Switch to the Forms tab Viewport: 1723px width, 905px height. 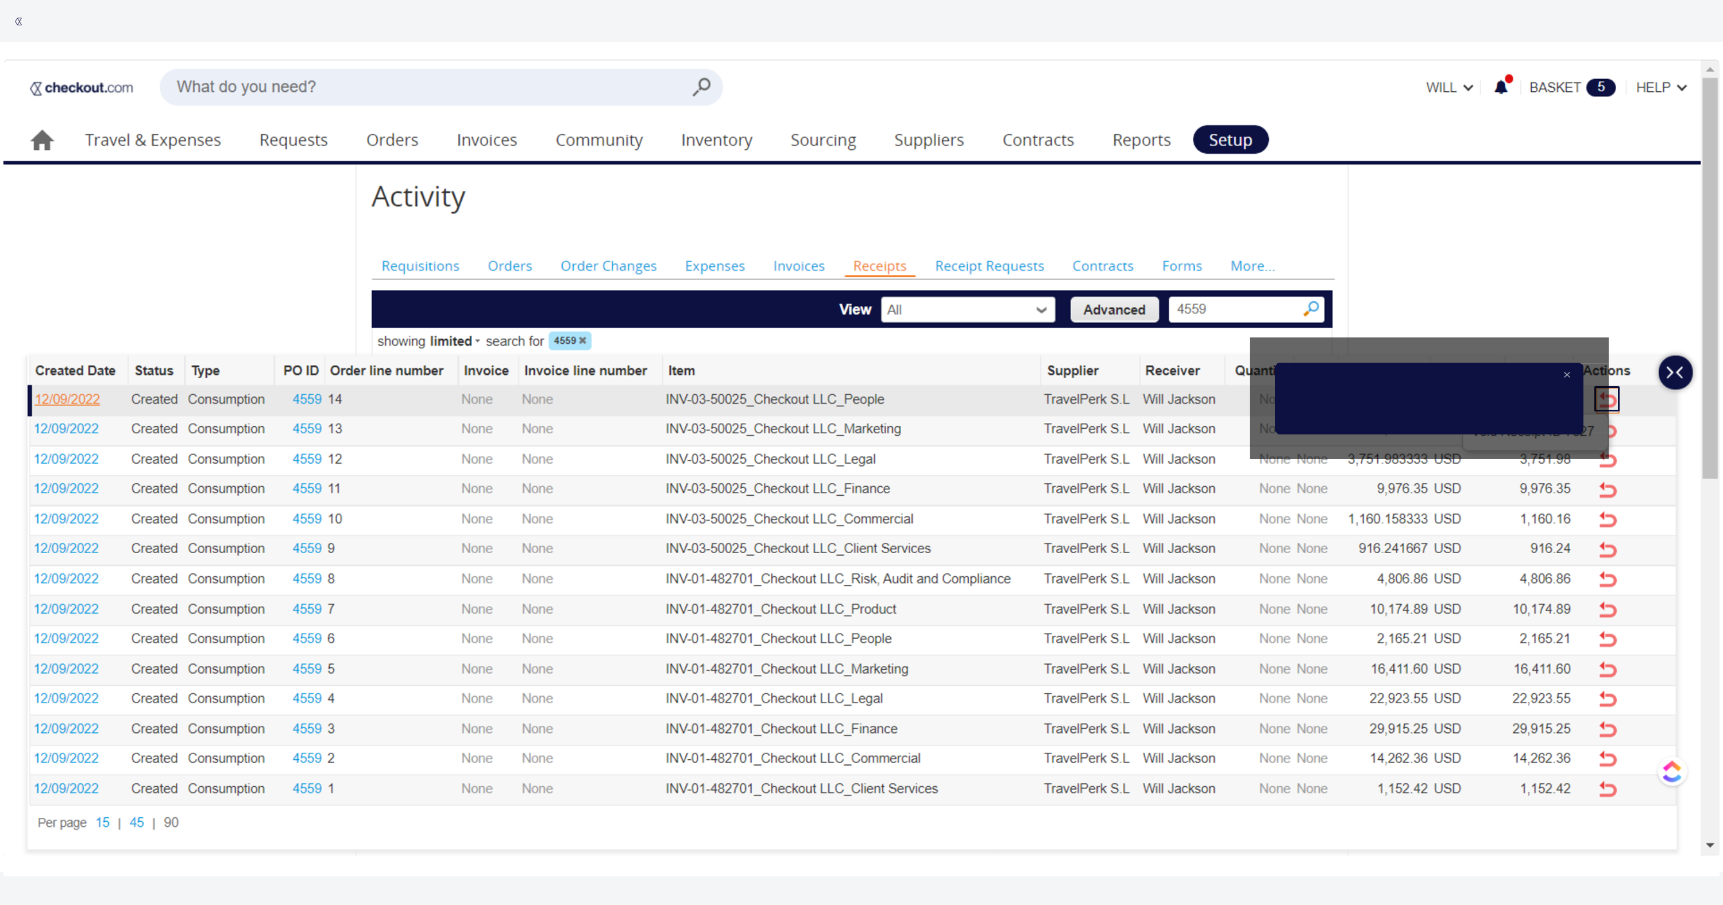[1181, 266]
